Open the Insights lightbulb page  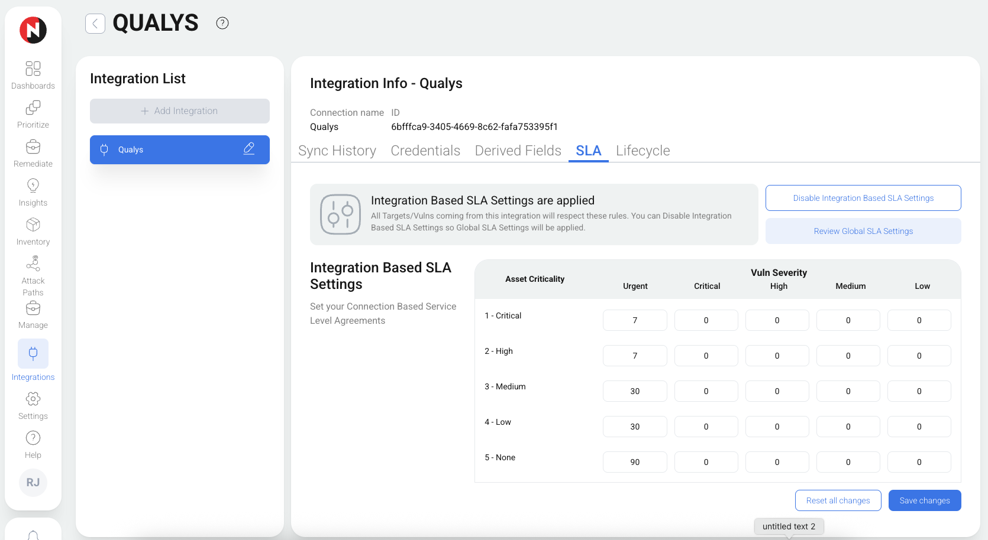pos(33,192)
